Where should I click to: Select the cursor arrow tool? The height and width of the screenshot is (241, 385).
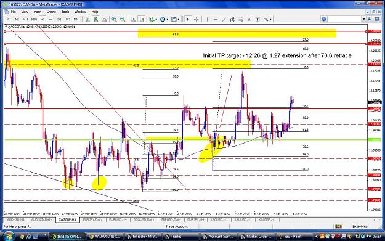click(188, 19)
